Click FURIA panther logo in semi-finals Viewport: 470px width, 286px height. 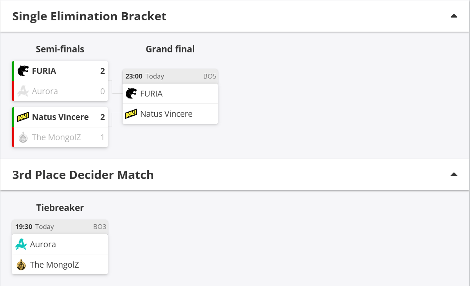23,71
